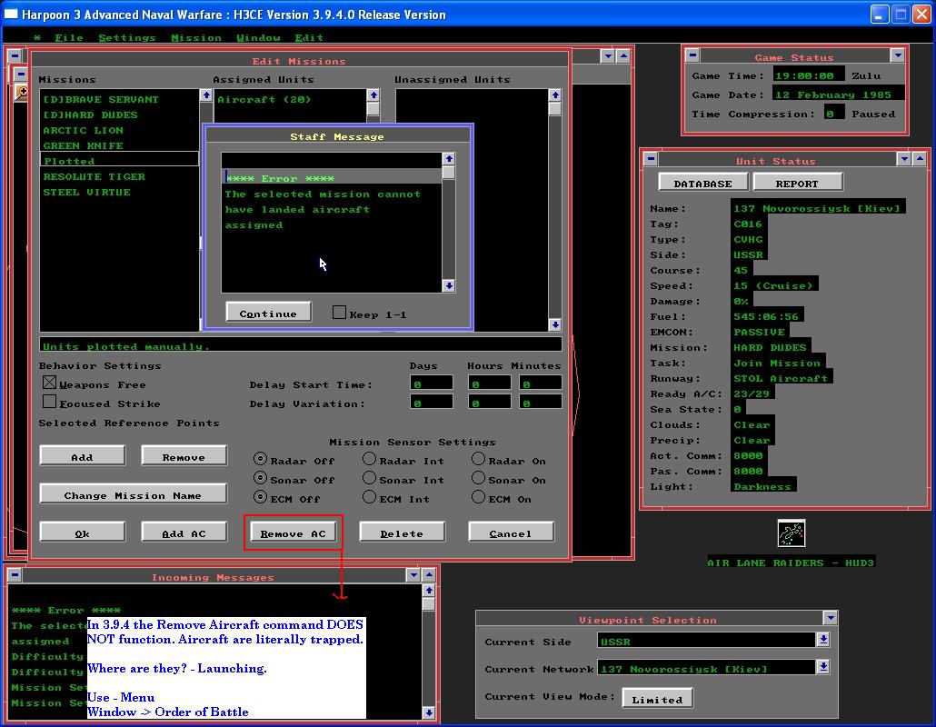Image resolution: width=936 pixels, height=727 pixels.
Task: Click Unassigned Units scroll up arrow
Action: pos(555,95)
